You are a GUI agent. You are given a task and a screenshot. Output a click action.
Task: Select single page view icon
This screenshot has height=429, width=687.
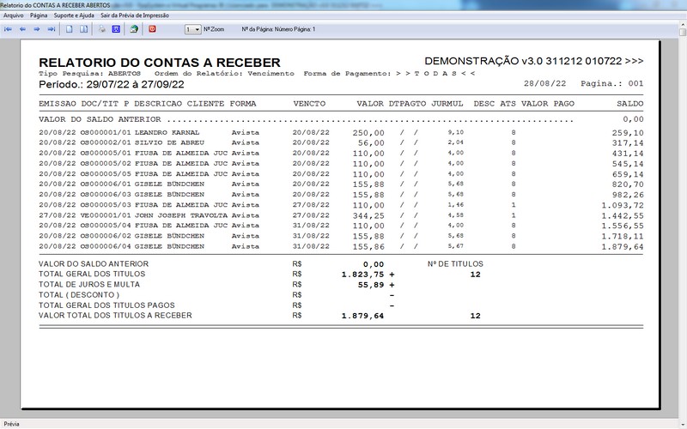[70, 29]
